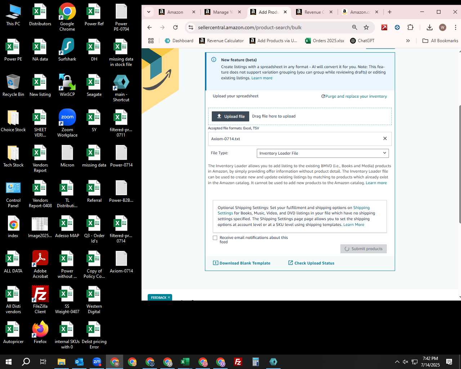Open Excel from the taskbar
Screen dimensions: 461x369
[185, 362]
